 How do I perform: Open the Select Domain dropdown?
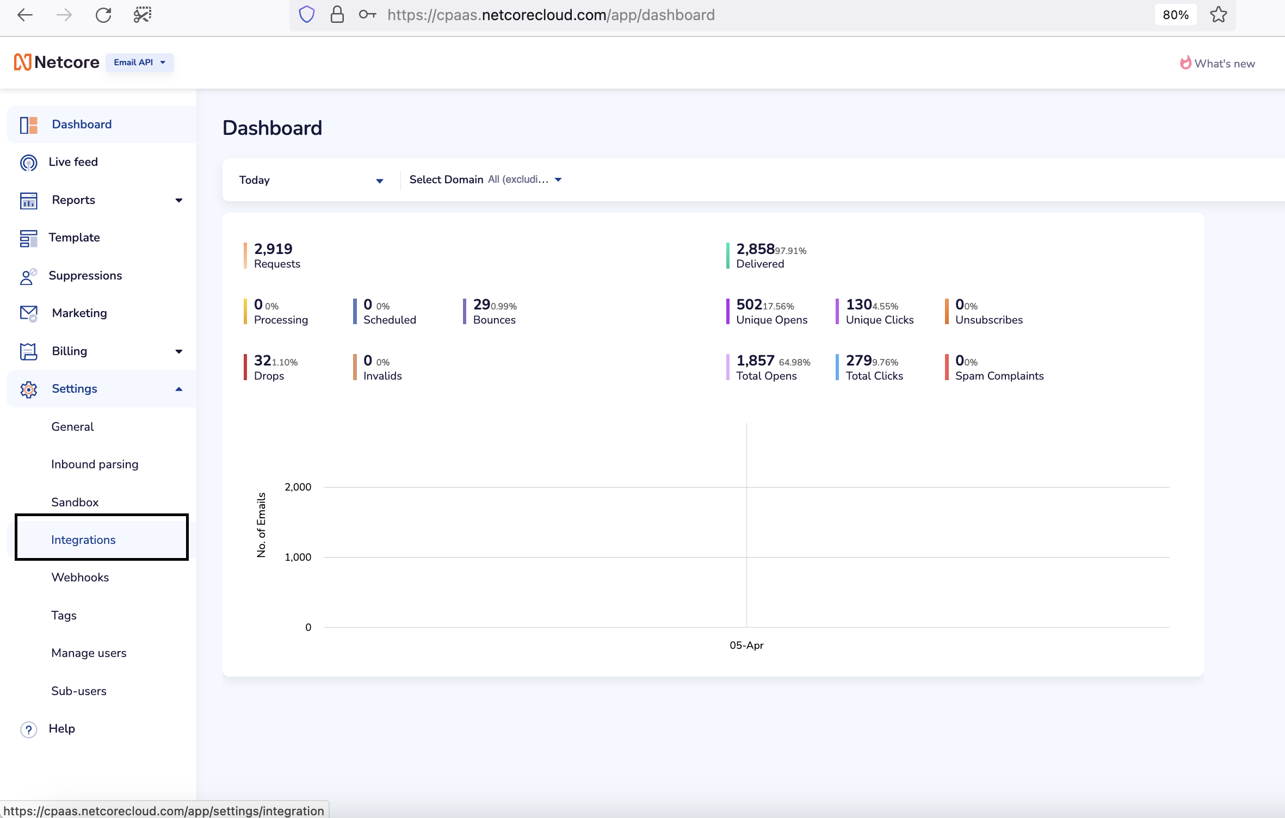485,179
